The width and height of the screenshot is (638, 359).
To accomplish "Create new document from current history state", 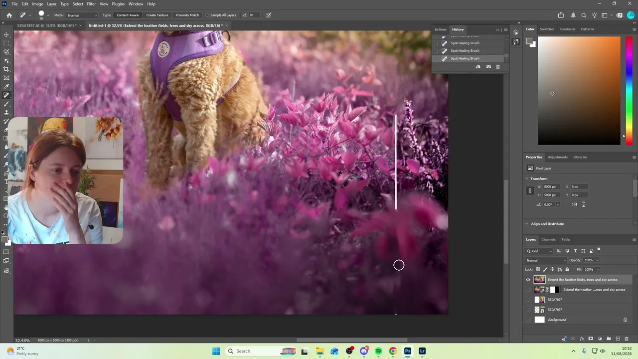I will (478, 67).
